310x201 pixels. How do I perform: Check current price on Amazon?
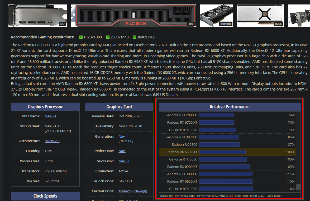(125, 191)
